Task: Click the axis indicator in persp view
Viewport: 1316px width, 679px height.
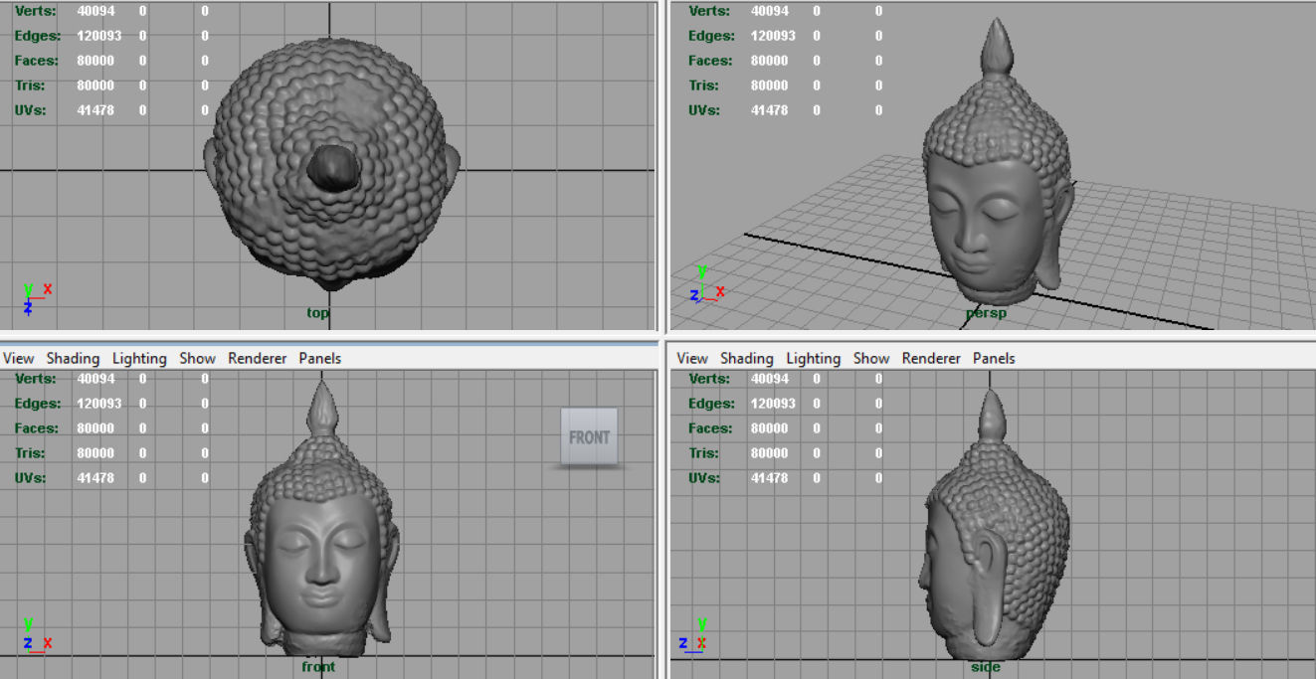Action: click(x=706, y=283)
